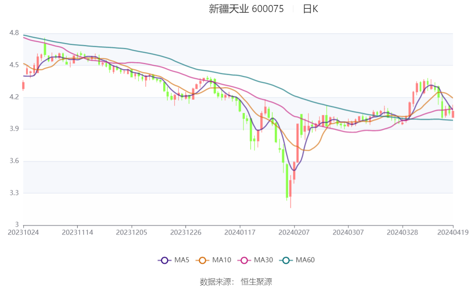This screenshot has height=287, width=472.
Task: Toggle the MA5 legend circle icon
Action: point(164,260)
